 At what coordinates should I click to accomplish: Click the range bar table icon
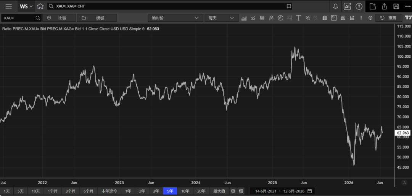point(241,191)
